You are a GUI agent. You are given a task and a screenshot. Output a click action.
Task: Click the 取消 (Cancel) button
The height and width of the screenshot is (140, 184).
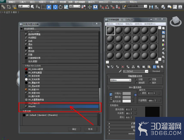(90, 129)
